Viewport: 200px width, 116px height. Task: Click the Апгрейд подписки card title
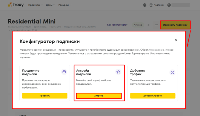pyautogui.click(x=84, y=72)
